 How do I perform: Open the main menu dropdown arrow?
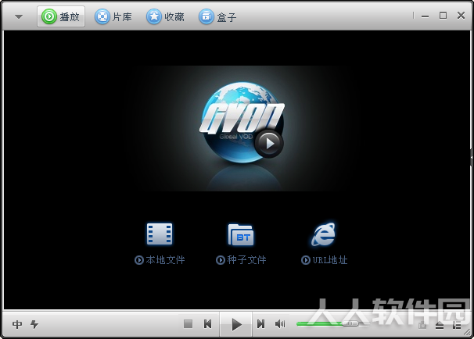19,16
